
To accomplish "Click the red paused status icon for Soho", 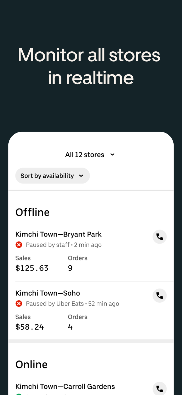I will [19, 303].
